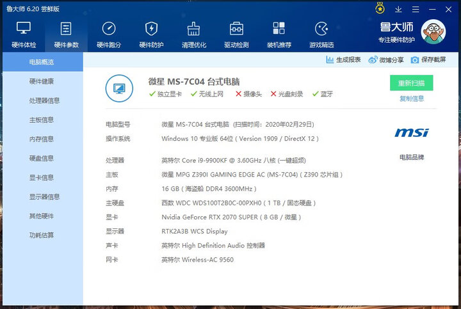This screenshot has height=309, width=461.
Task: Click the download arrow icon in title bar
Action: (x=398, y=9)
